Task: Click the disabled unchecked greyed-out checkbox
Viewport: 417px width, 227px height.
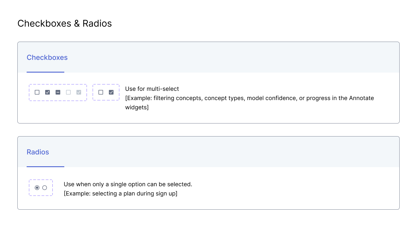Action: (x=68, y=92)
